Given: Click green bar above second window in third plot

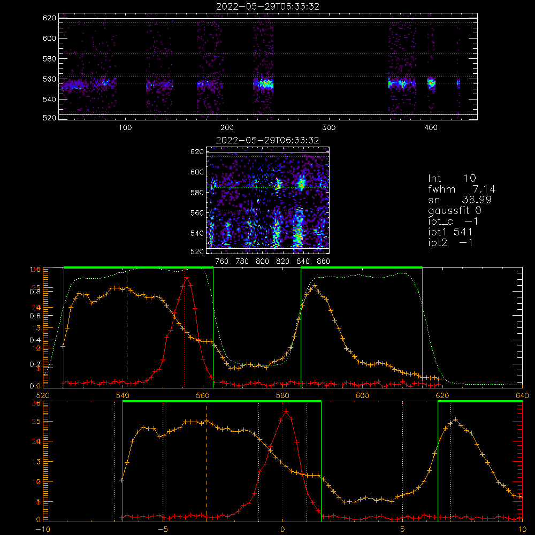Looking at the screenshot, I should pos(362,267).
